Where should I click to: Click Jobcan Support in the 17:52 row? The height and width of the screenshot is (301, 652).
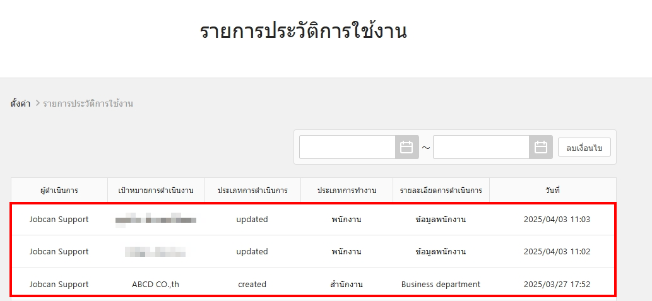(59, 285)
